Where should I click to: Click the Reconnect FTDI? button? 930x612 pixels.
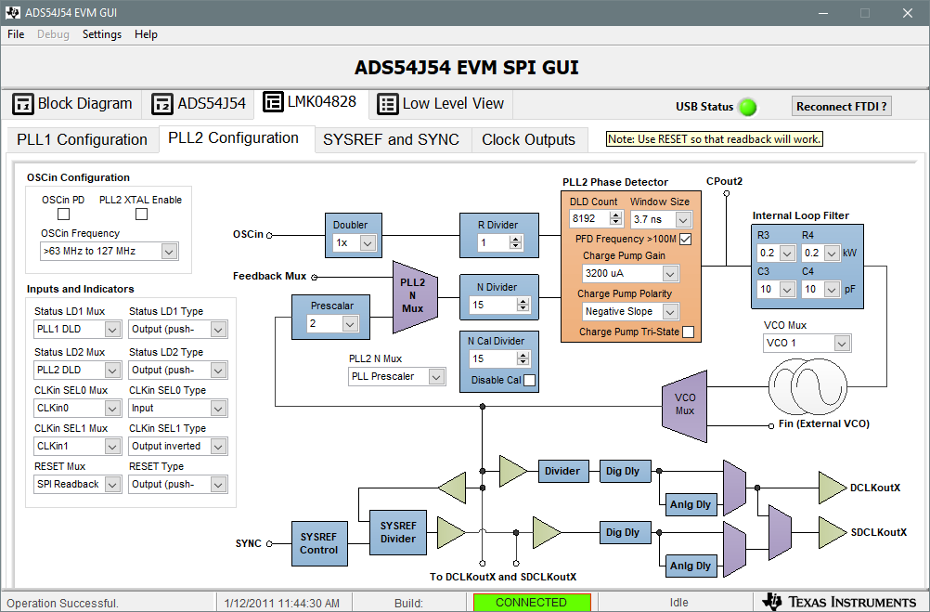coord(840,106)
